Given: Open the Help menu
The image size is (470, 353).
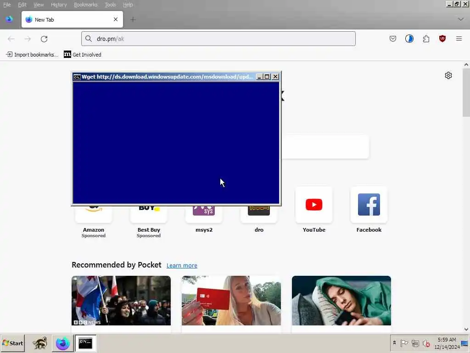Looking at the screenshot, I should point(128,5).
